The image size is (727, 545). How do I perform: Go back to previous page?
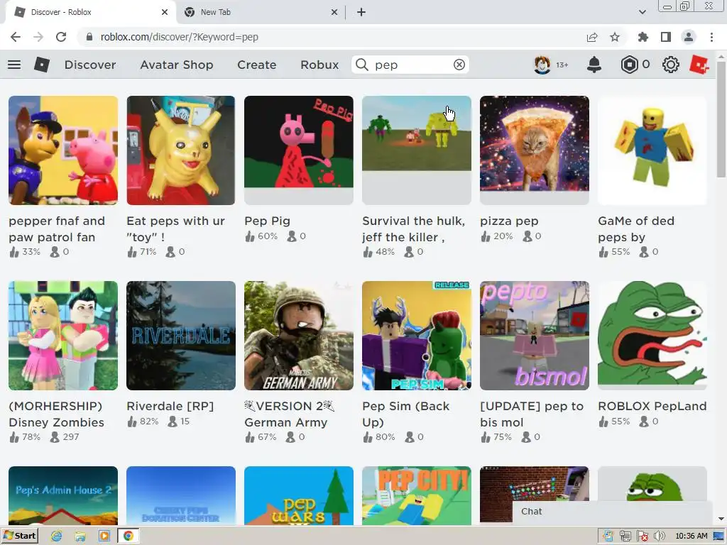pos(16,37)
